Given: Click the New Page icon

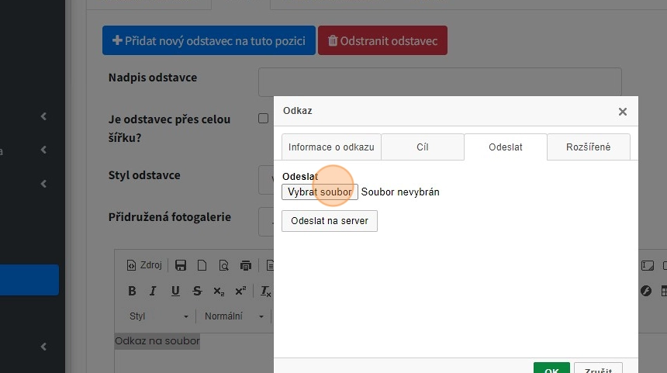Looking at the screenshot, I should coord(202,265).
